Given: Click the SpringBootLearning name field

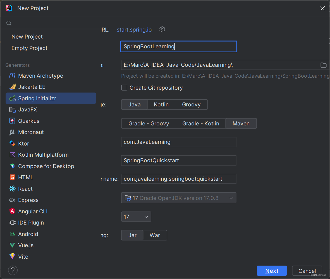Looking at the screenshot, I should [179, 46].
